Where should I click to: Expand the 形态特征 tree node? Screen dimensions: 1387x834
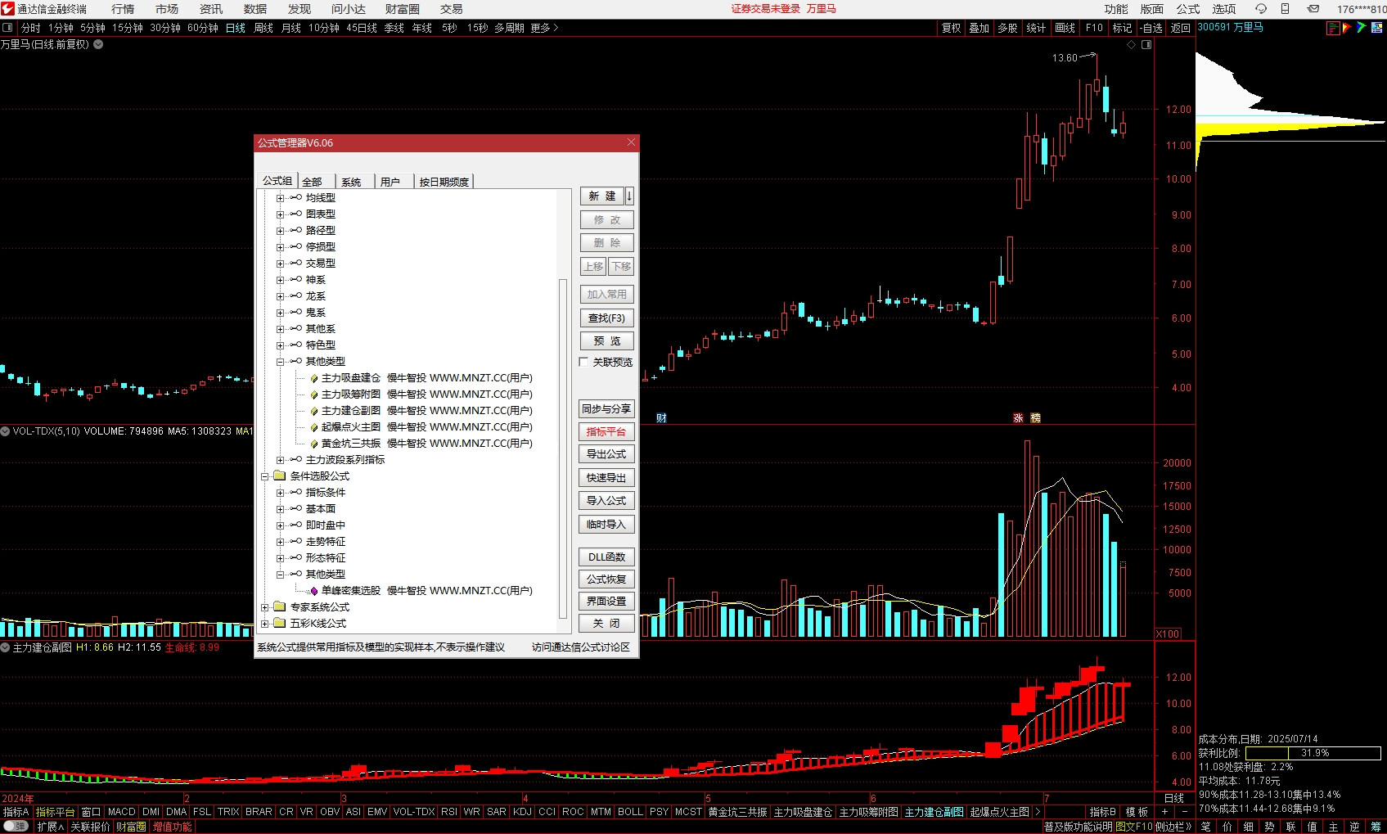(280, 558)
